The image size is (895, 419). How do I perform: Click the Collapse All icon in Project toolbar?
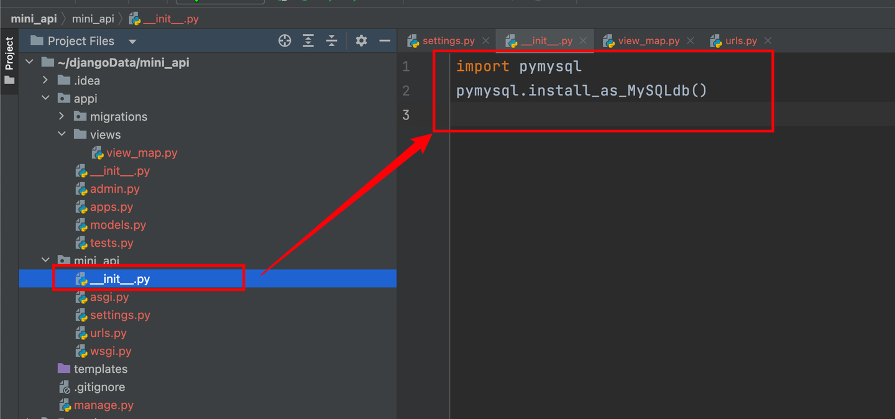pyautogui.click(x=332, y=40)
